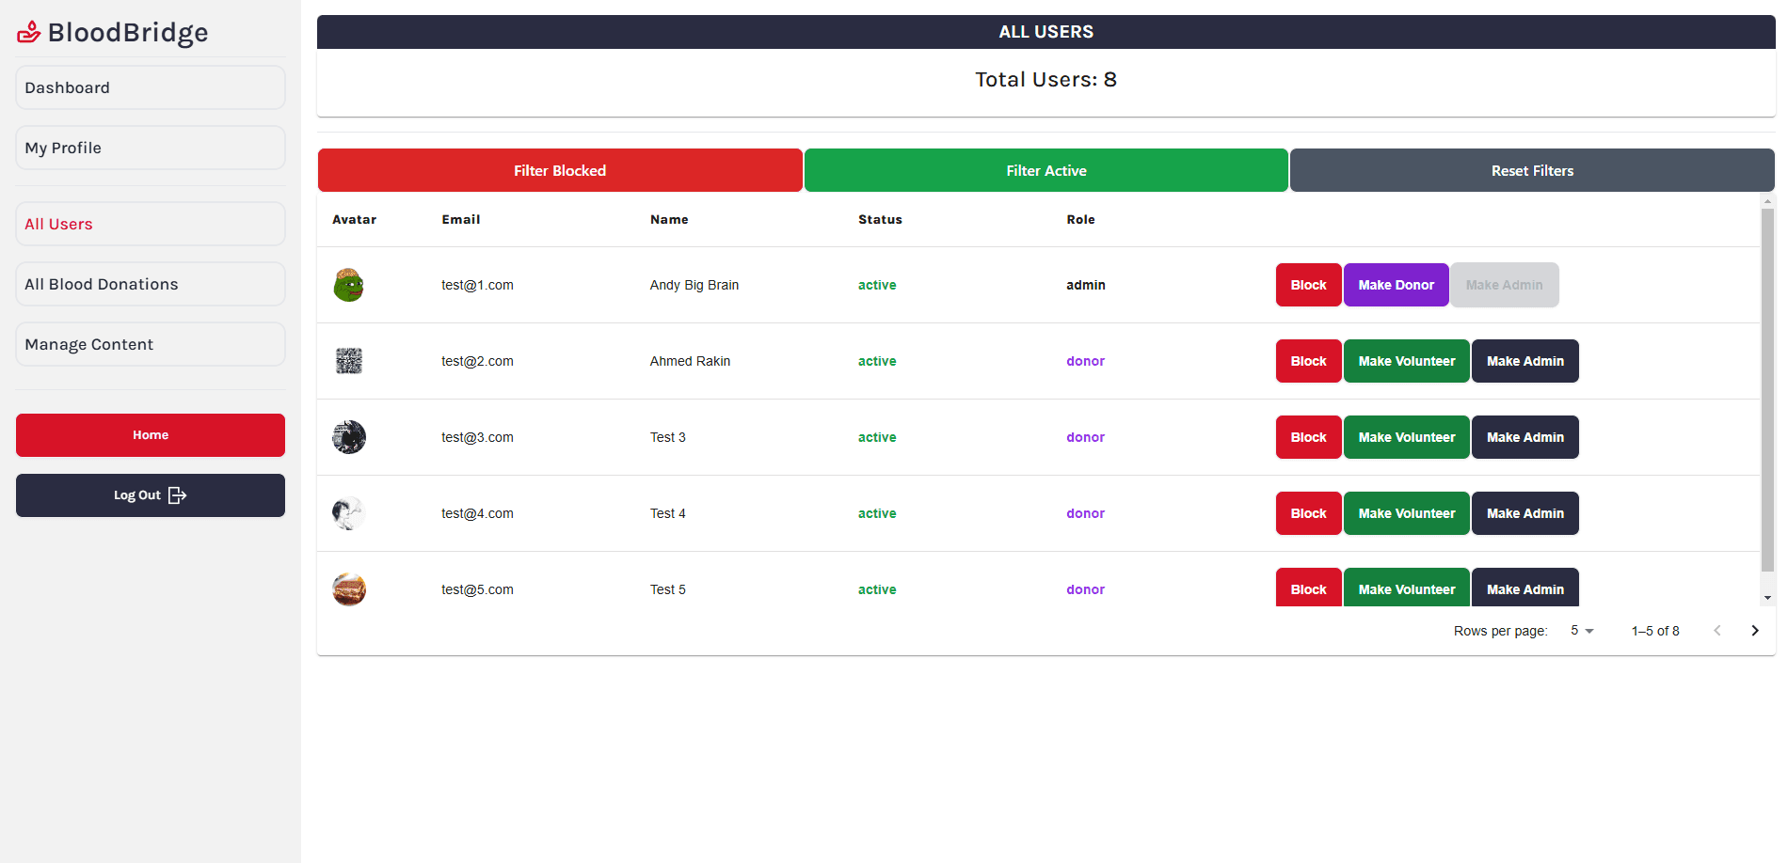
Task: Select Manage Content in sidebar
Action: coord(151,344)
